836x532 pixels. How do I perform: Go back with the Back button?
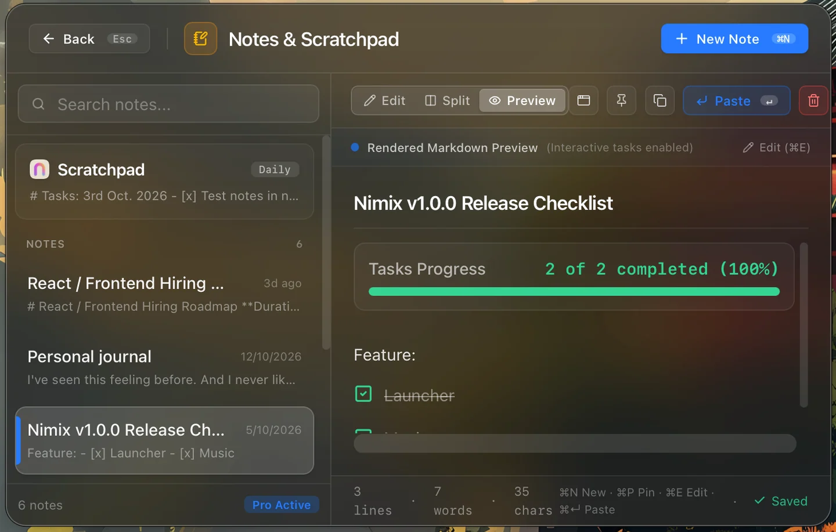(x=89, y=39)
